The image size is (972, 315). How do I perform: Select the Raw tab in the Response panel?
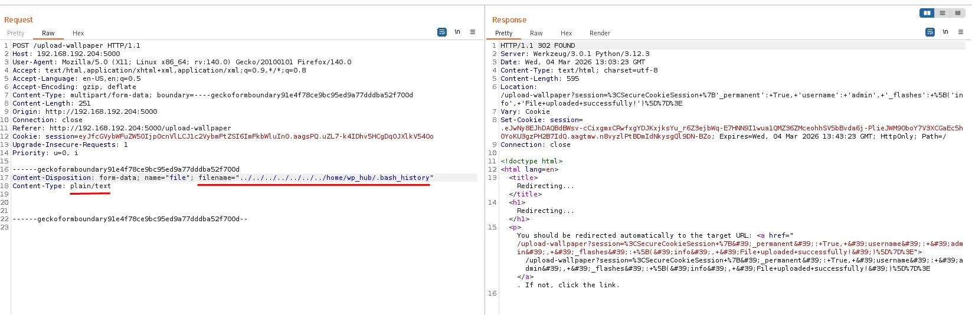click(536, 33)
